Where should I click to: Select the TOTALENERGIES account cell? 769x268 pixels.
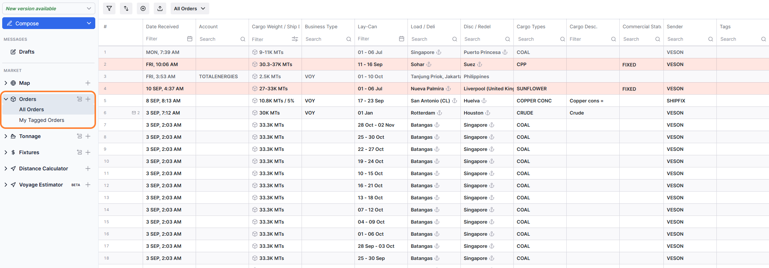pos(222,76)
